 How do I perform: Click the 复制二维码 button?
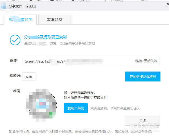76,108
